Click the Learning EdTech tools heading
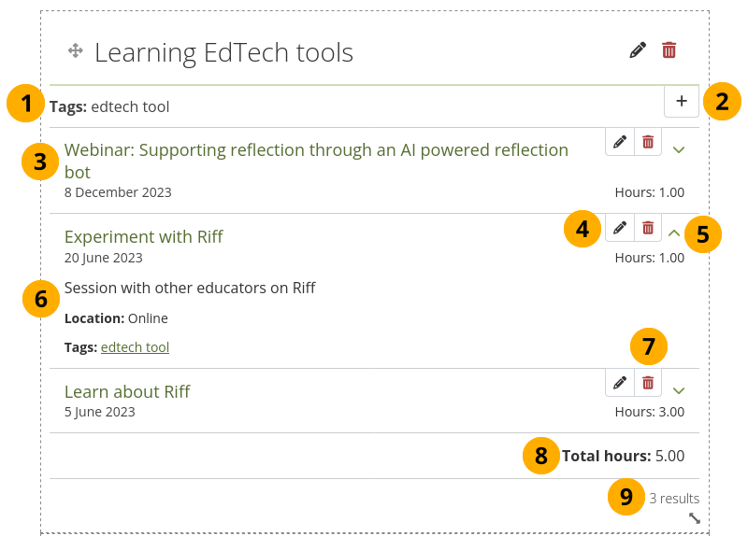The image size is (748, 536). pyautogui.click(x=223, y=52)
